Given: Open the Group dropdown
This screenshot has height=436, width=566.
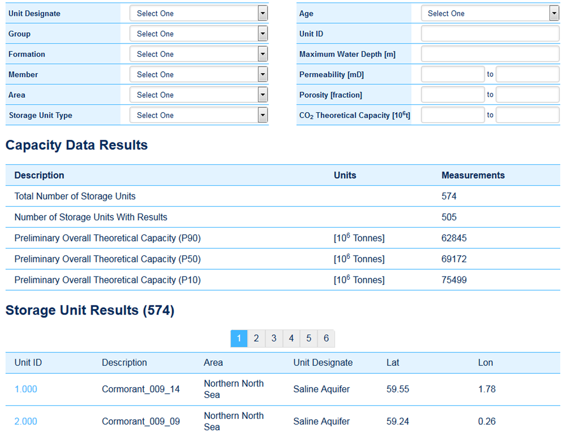Looking at the screenshot, I should point(199,34).
